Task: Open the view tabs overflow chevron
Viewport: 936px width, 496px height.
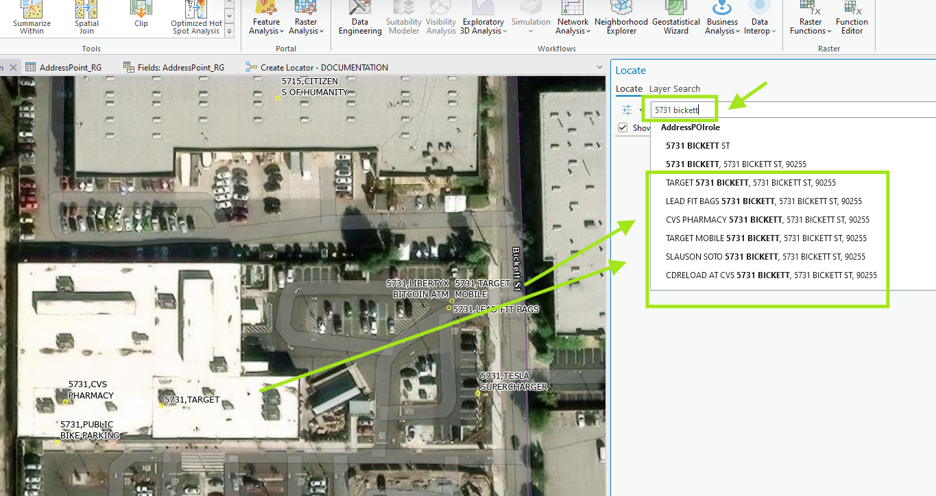Action: 599,67
